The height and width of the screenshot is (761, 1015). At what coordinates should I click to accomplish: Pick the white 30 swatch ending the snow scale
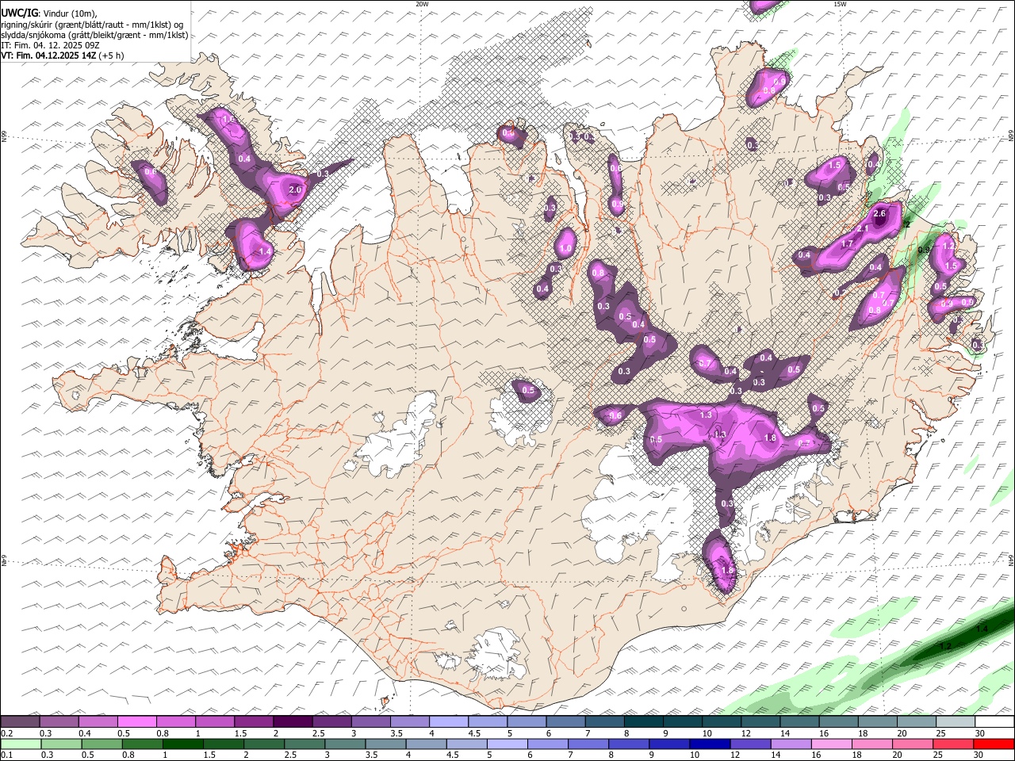pyautogui.click(x=994, y=722)
